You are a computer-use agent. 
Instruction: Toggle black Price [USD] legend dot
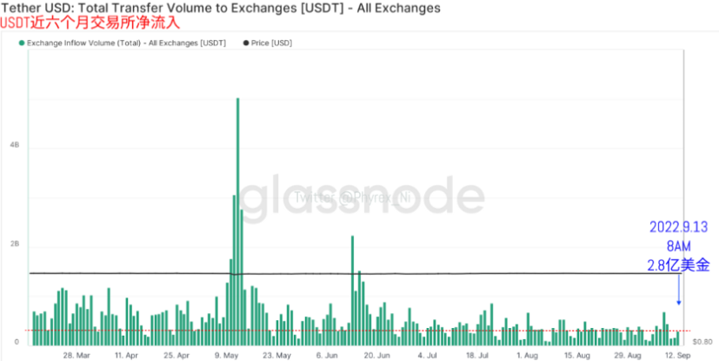click(x=246, y=43)
